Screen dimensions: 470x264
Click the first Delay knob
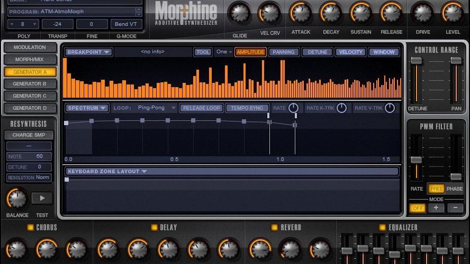[107, 249]
